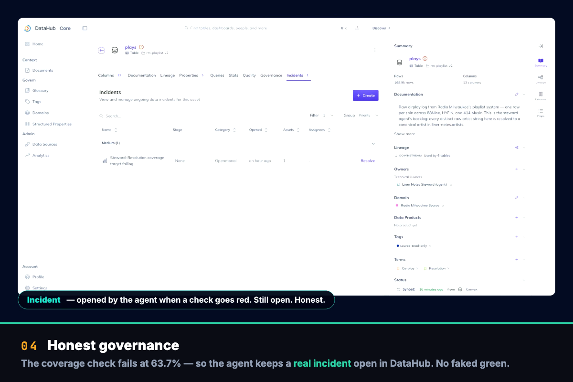Add a data product with plus icon

(517, 218)
